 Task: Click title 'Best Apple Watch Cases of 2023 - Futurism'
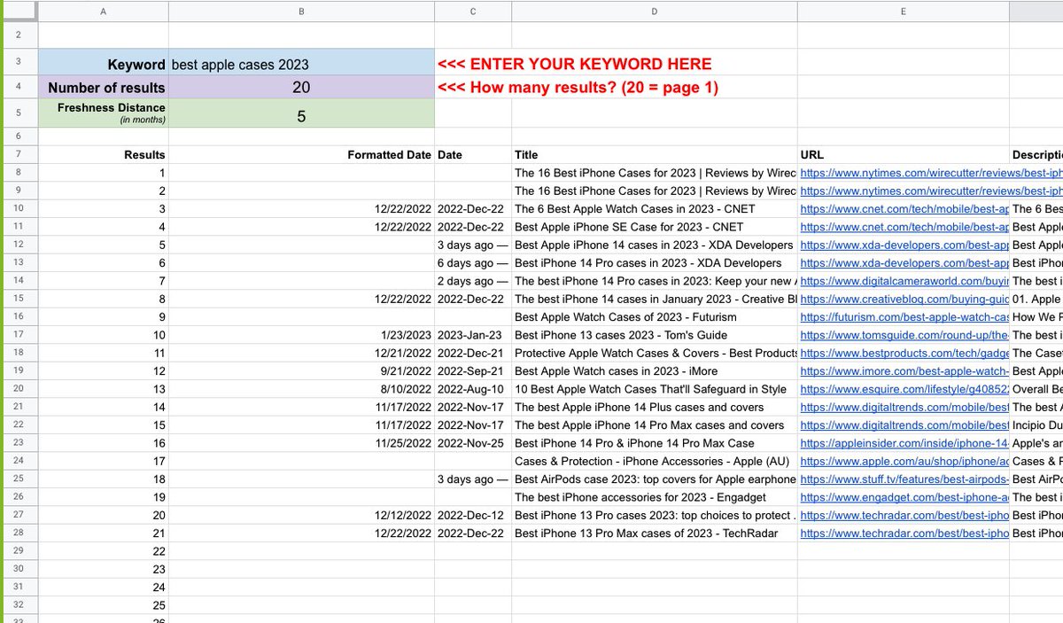click(x=627, y=317)
